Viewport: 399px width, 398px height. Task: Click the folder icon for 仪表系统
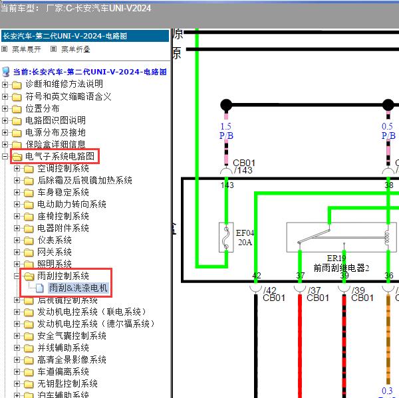pyautogui.click(x=29, y=241)
